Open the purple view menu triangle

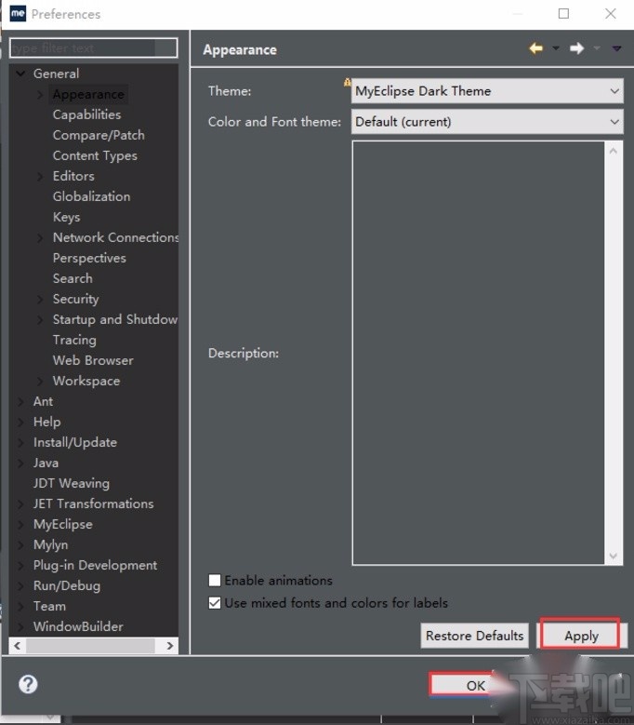617,48
